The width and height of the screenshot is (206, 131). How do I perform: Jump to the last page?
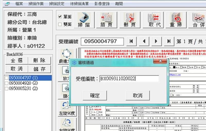coord(169,41)
